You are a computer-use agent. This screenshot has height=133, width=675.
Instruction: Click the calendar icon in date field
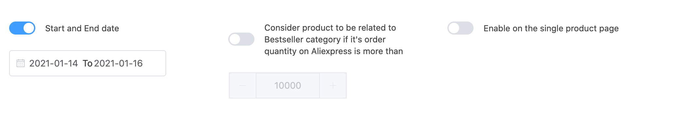coord(21,63)
